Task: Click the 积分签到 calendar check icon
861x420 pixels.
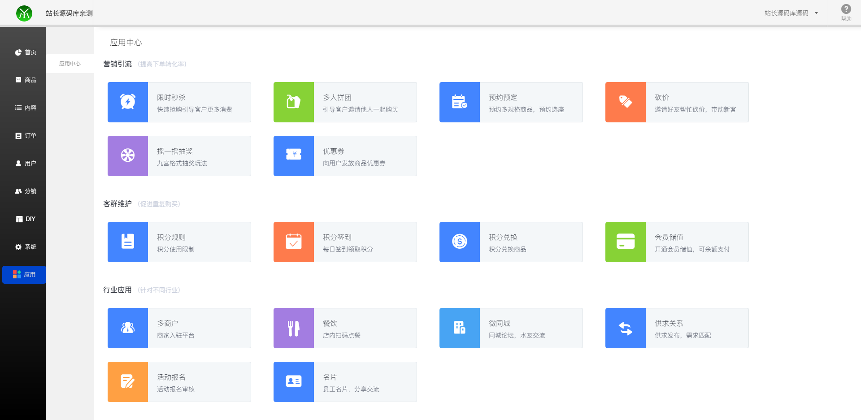Action: [294, 242]
